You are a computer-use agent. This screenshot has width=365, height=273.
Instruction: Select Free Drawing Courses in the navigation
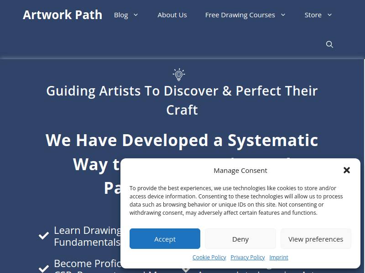click(x=240, y=15)
